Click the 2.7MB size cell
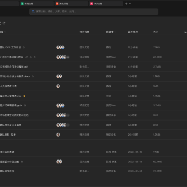 click(x=156, y=66)
